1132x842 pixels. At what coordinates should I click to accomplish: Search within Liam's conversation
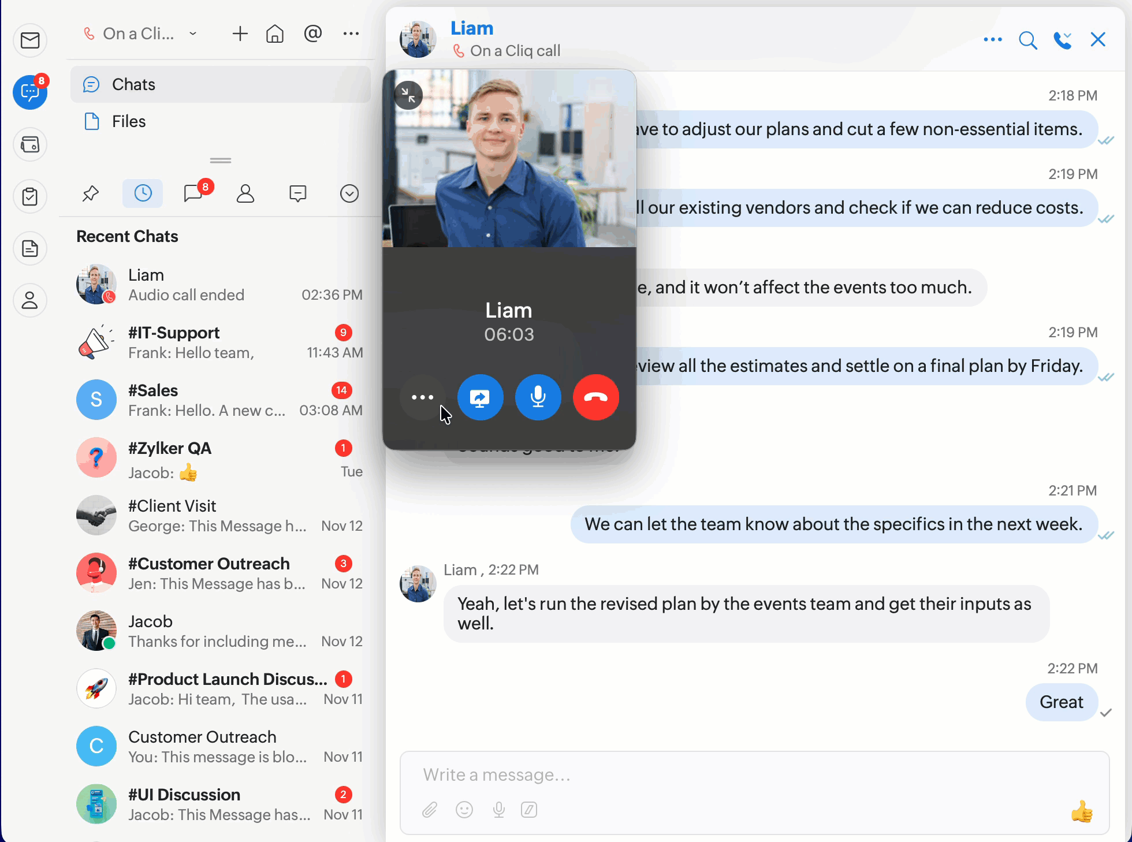point(1027,40)
